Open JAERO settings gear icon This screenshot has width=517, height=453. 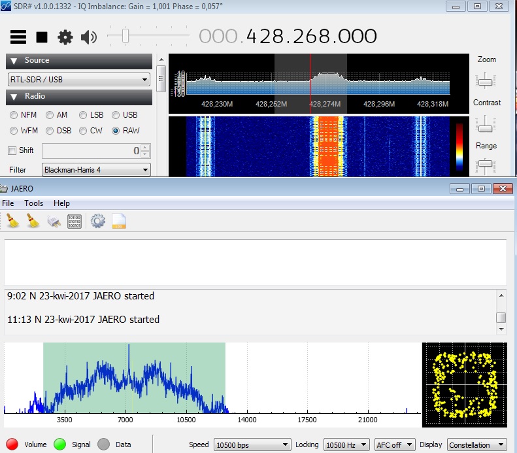pos(98,221)
